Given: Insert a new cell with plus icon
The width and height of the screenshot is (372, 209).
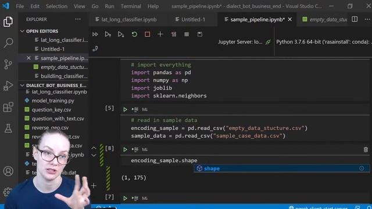Looking at the screenshot, I should (160, 34).
